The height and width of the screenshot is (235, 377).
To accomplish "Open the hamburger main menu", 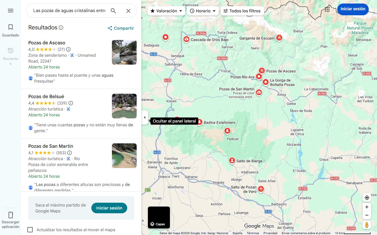I will pyautogui.click(x=10, y=10).
